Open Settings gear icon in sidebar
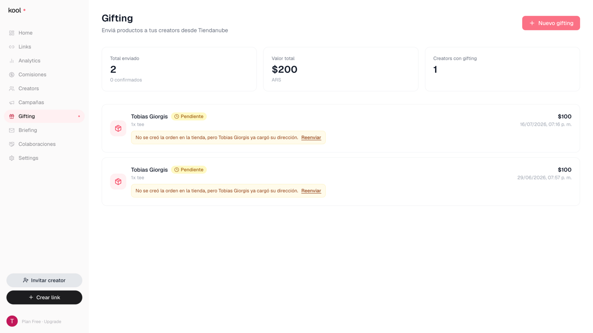The width and height of the screenshot is (593, 333). tap(12, 158)
